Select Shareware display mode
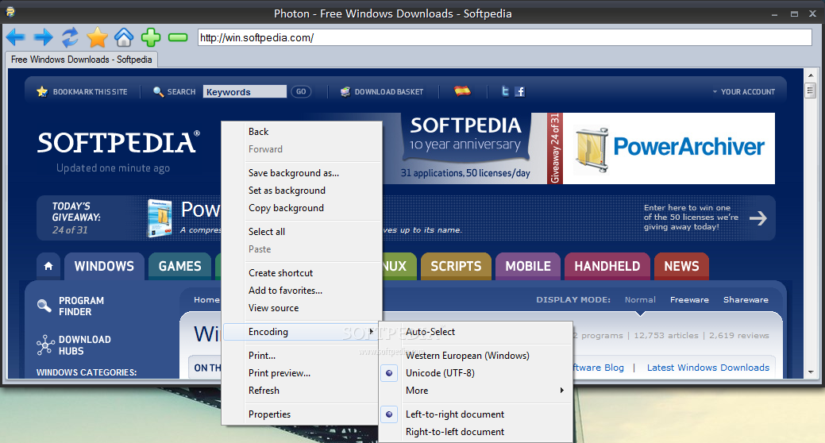Screen dimensions: 825x443 746,300
